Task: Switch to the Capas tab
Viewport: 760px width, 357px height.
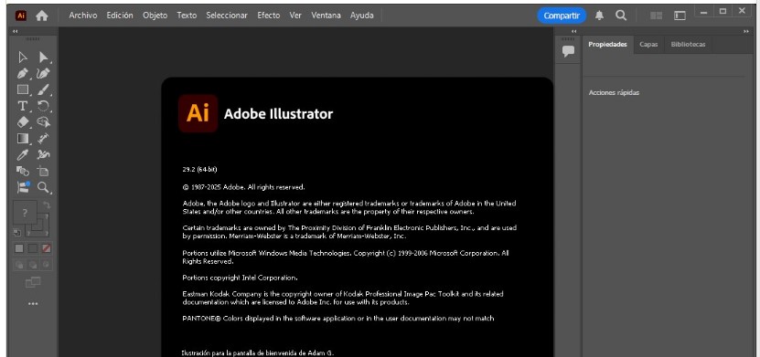Action: tap(648, 45)
